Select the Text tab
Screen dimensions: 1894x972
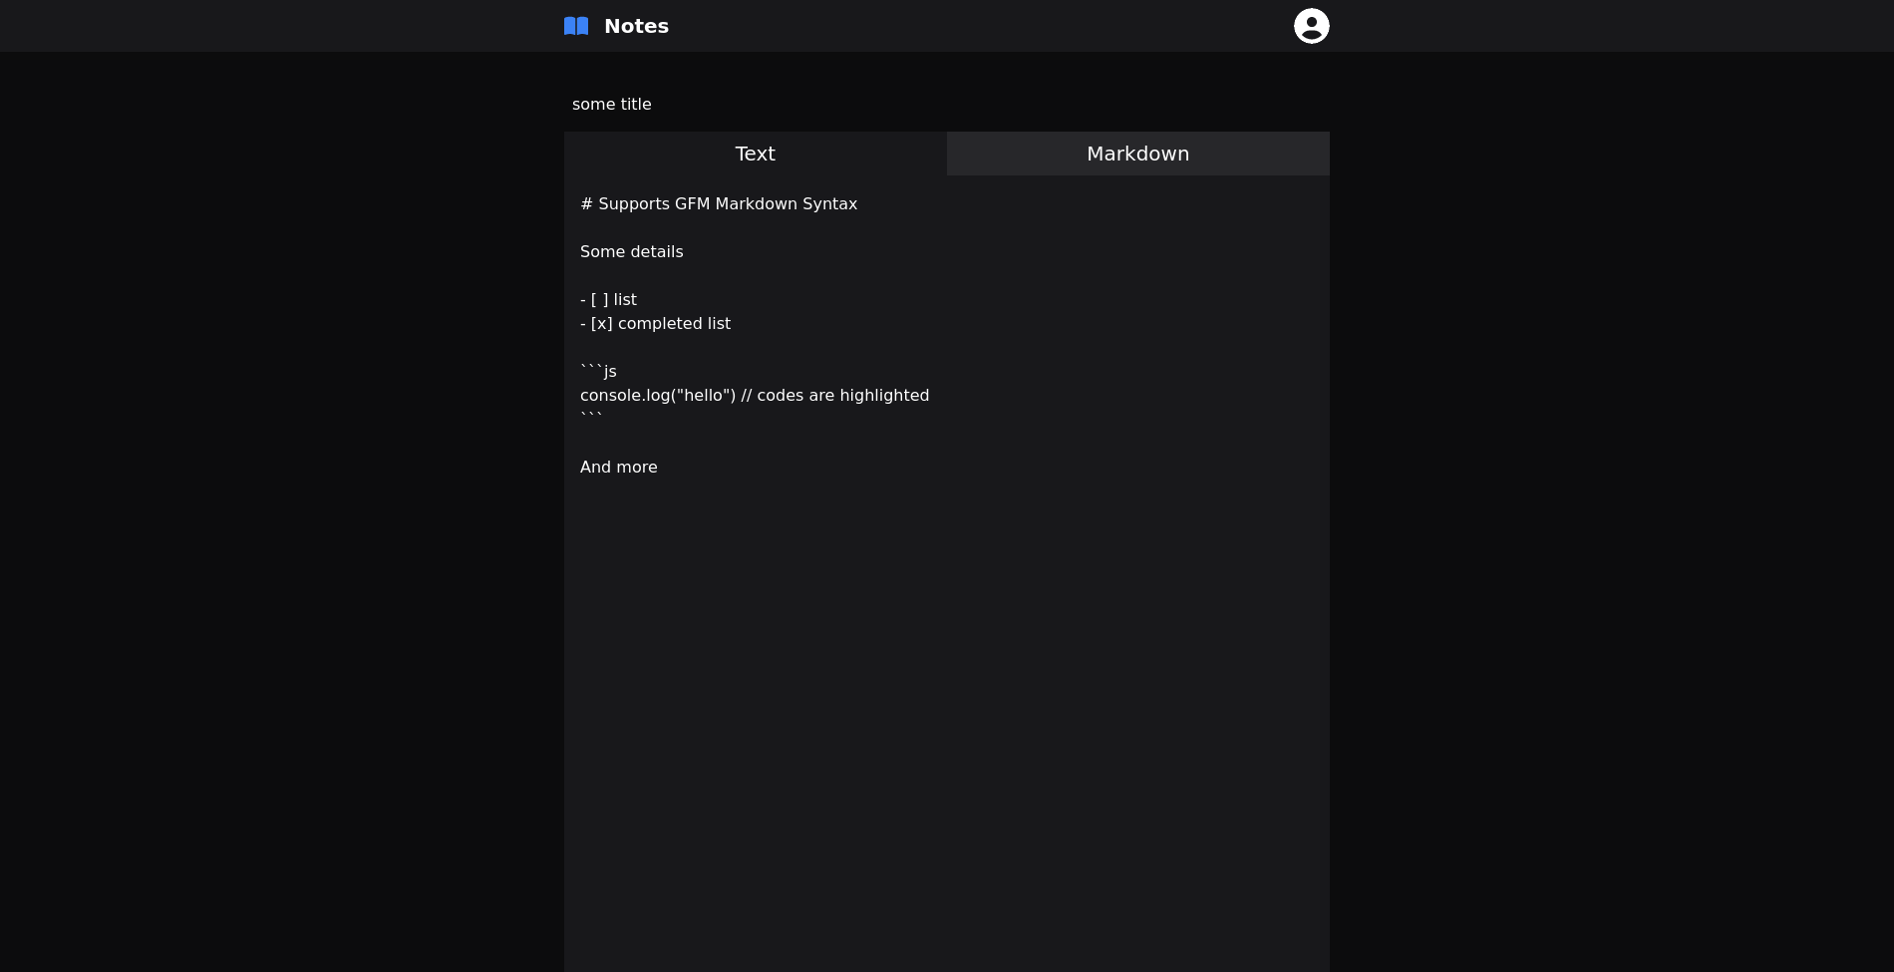tap(755, 154)
